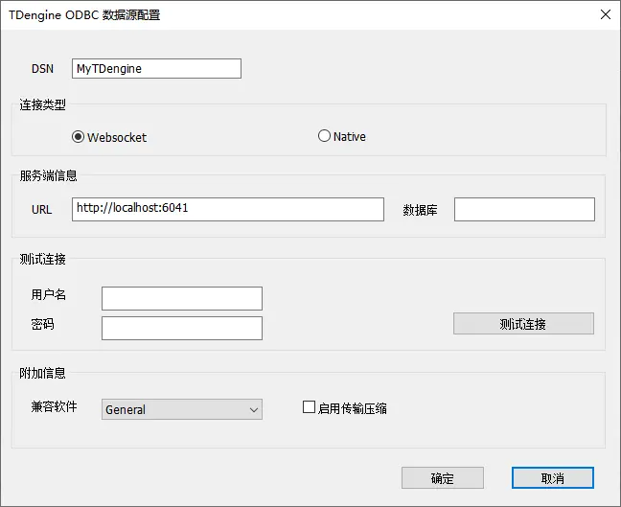Click the 测试连接 button
Screen dimensions: 621x507
pos(523,324)
